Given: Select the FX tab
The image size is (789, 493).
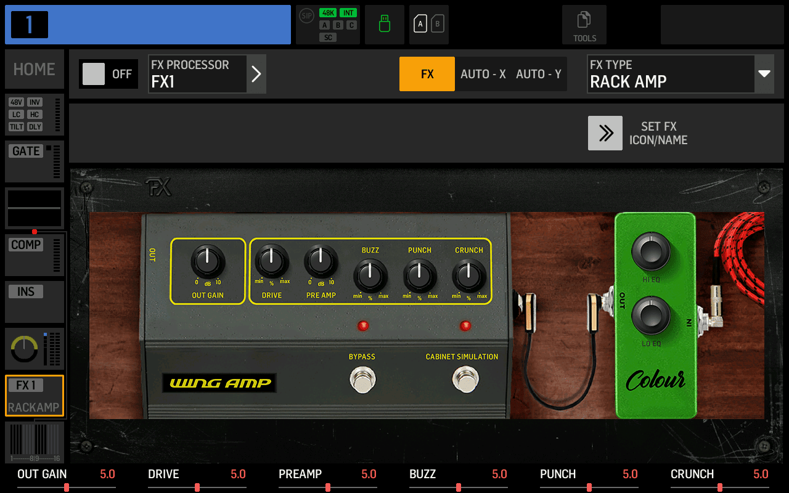Looking at the screenshot, I should 427,74.
